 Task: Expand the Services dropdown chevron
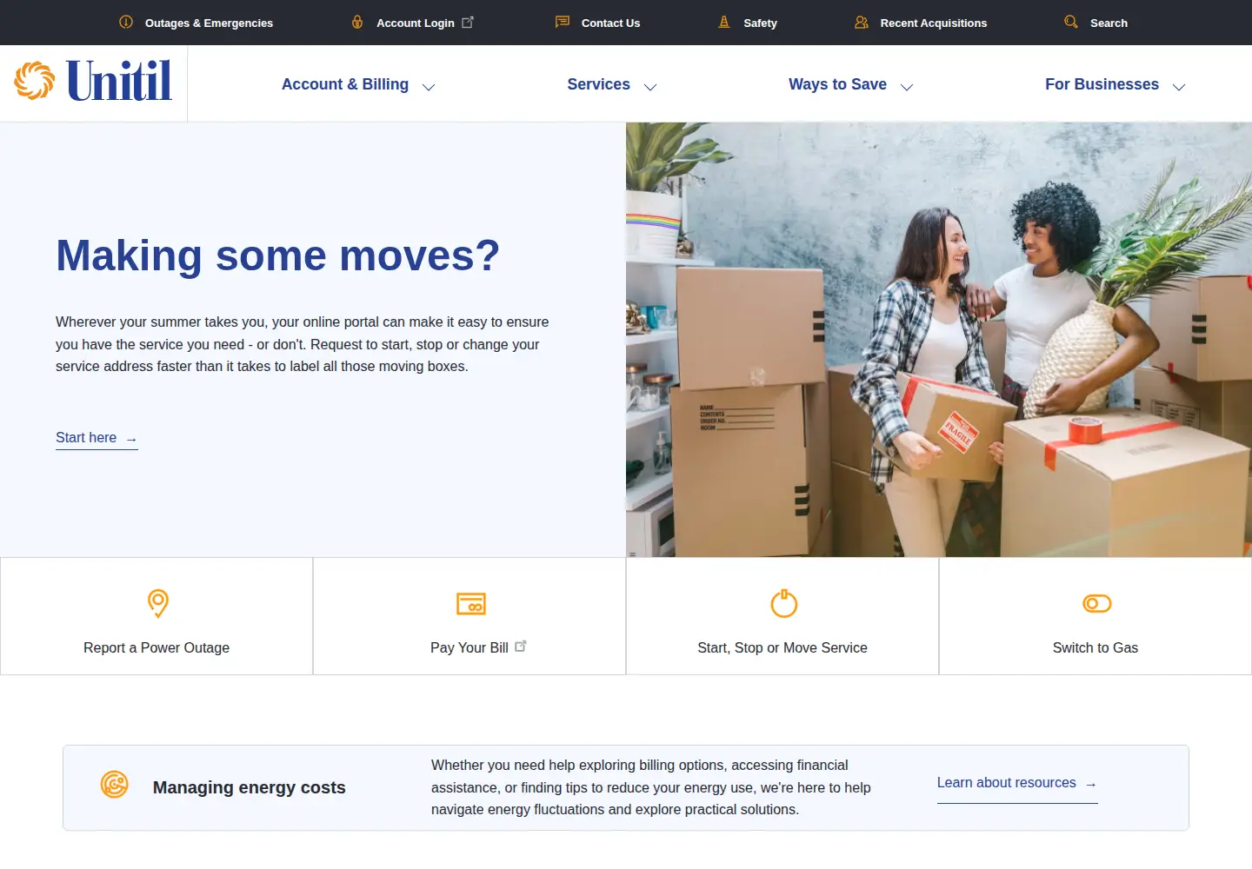pyautogui.click(x=650, y=87)
